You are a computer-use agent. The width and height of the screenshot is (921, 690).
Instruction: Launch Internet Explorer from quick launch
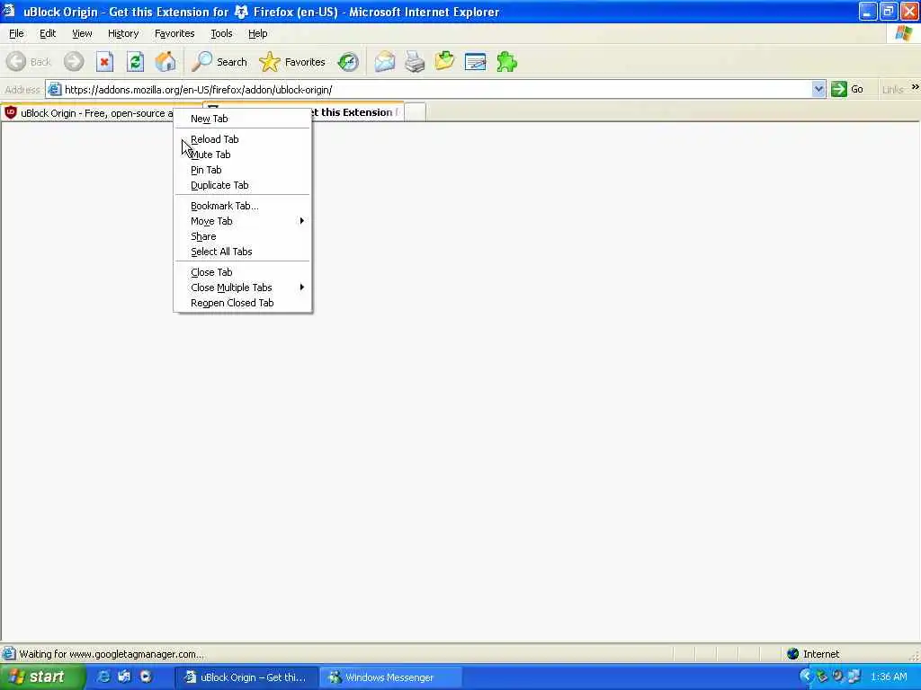[x=103, y=677]
